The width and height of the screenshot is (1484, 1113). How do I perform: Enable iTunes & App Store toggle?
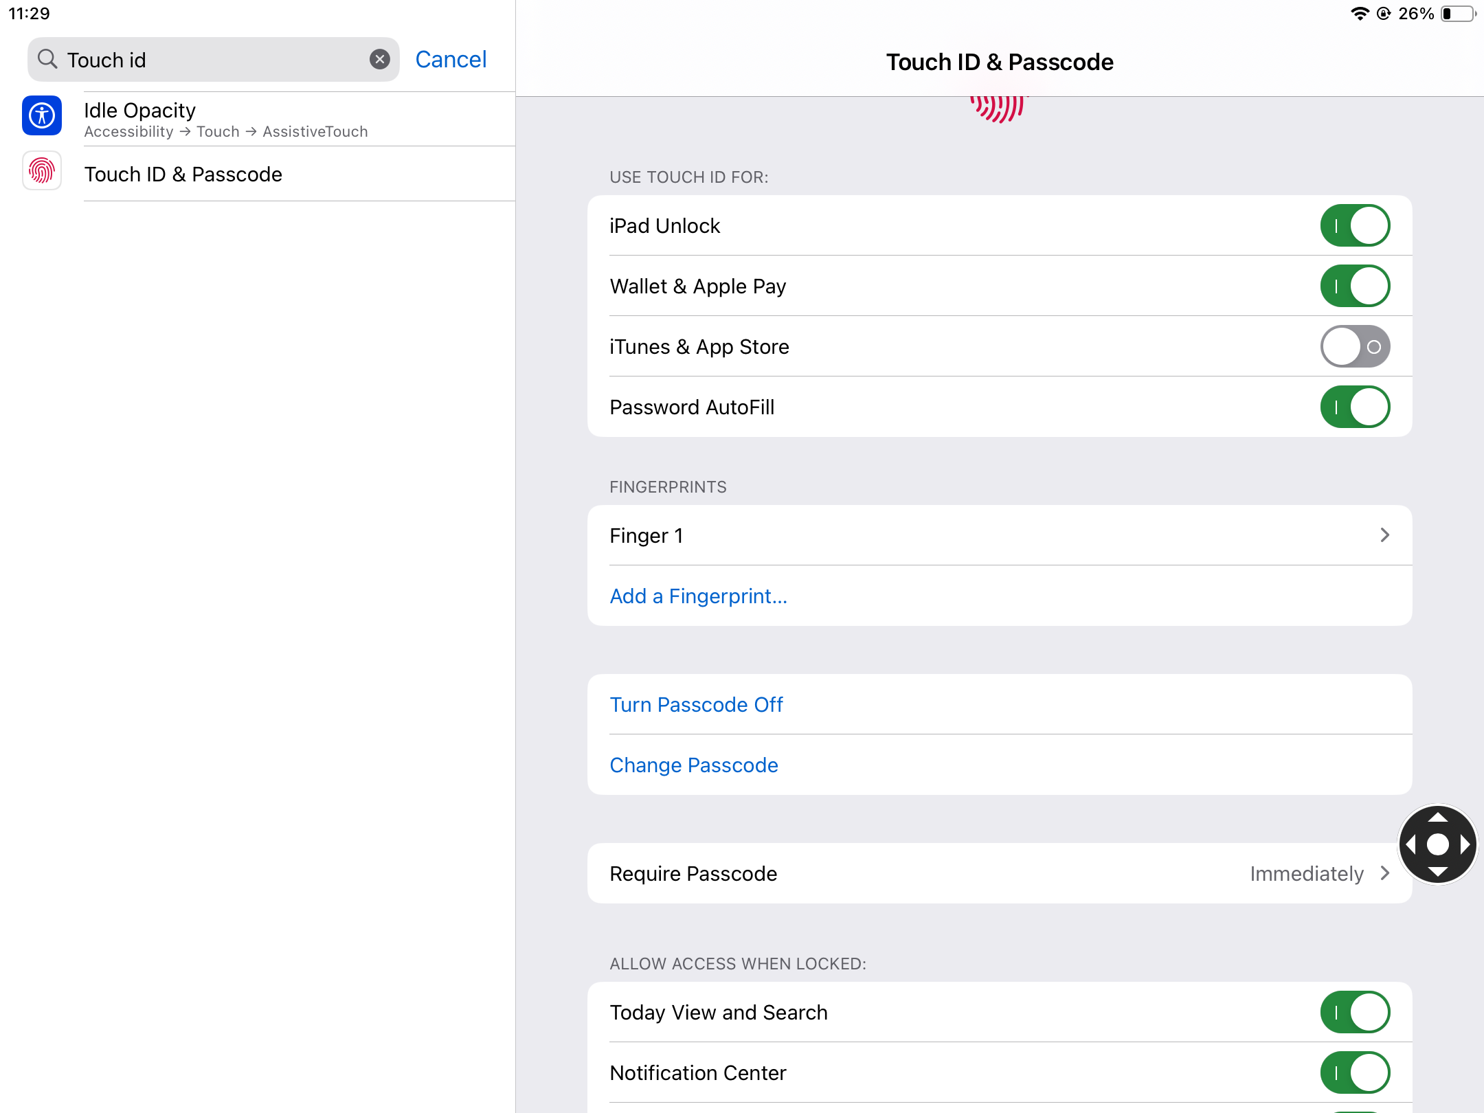pyautogui.click(x=1354, y=347)
